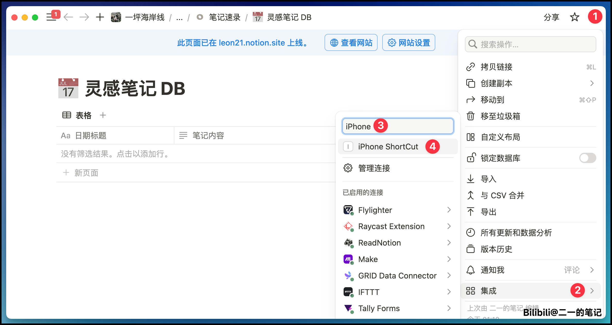This screenshot has width=612, height=325.
Task: Select the 表格 view tab
Action: (x=77, y=115)
